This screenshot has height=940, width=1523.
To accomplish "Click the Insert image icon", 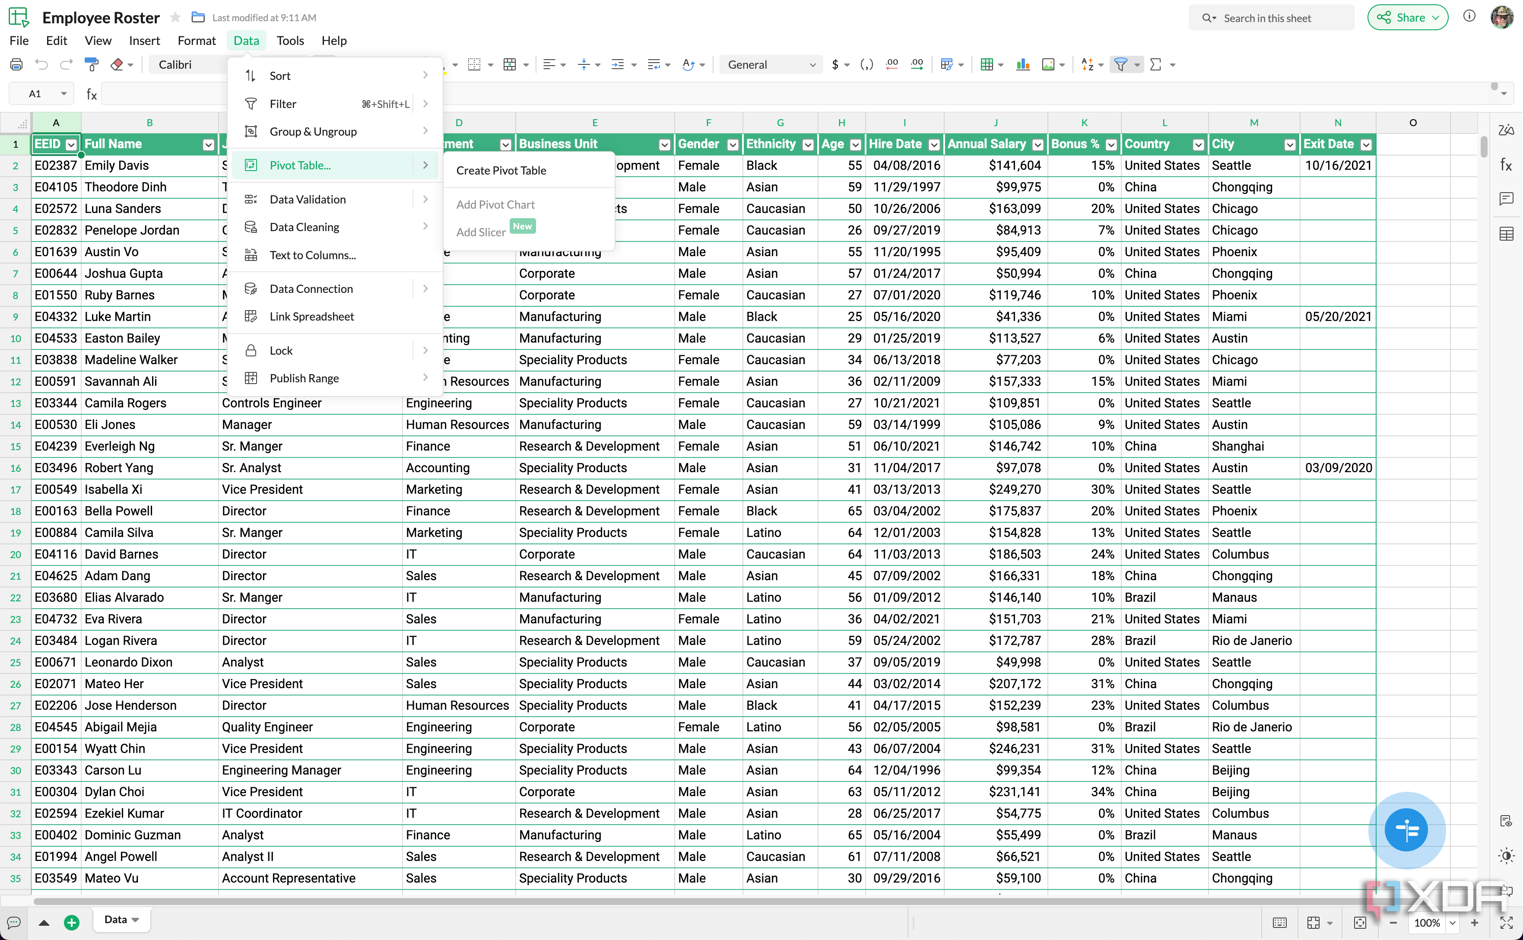I will click(x=1048, y=65).
